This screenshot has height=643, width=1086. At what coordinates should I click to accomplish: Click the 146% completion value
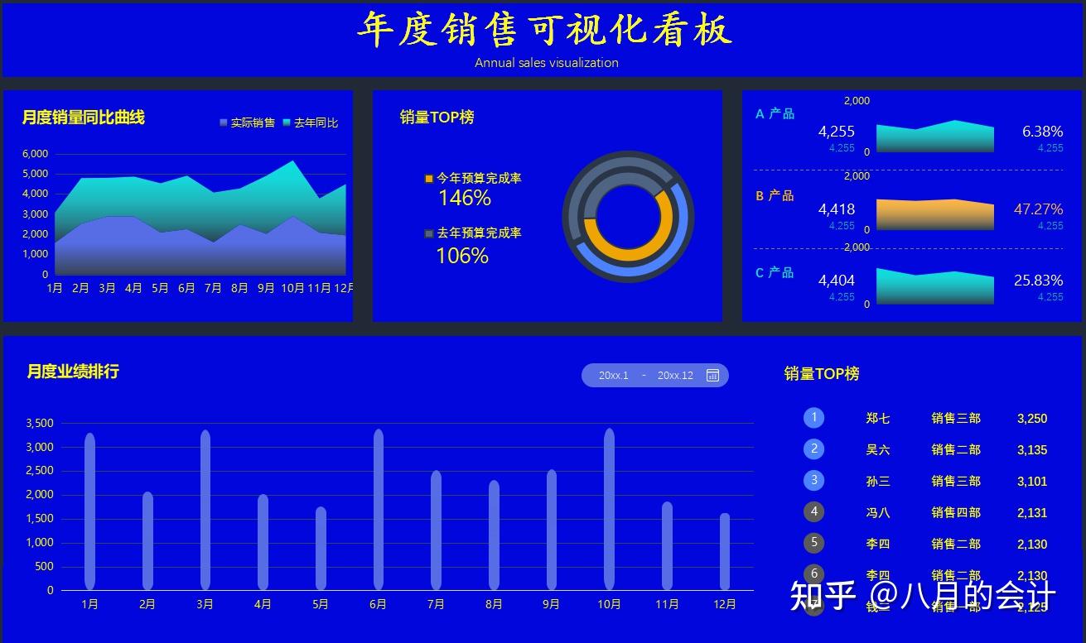[465, 199]
